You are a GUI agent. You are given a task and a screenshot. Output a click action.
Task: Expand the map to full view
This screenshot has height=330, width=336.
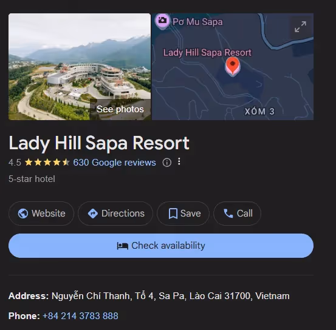(300, 27)
